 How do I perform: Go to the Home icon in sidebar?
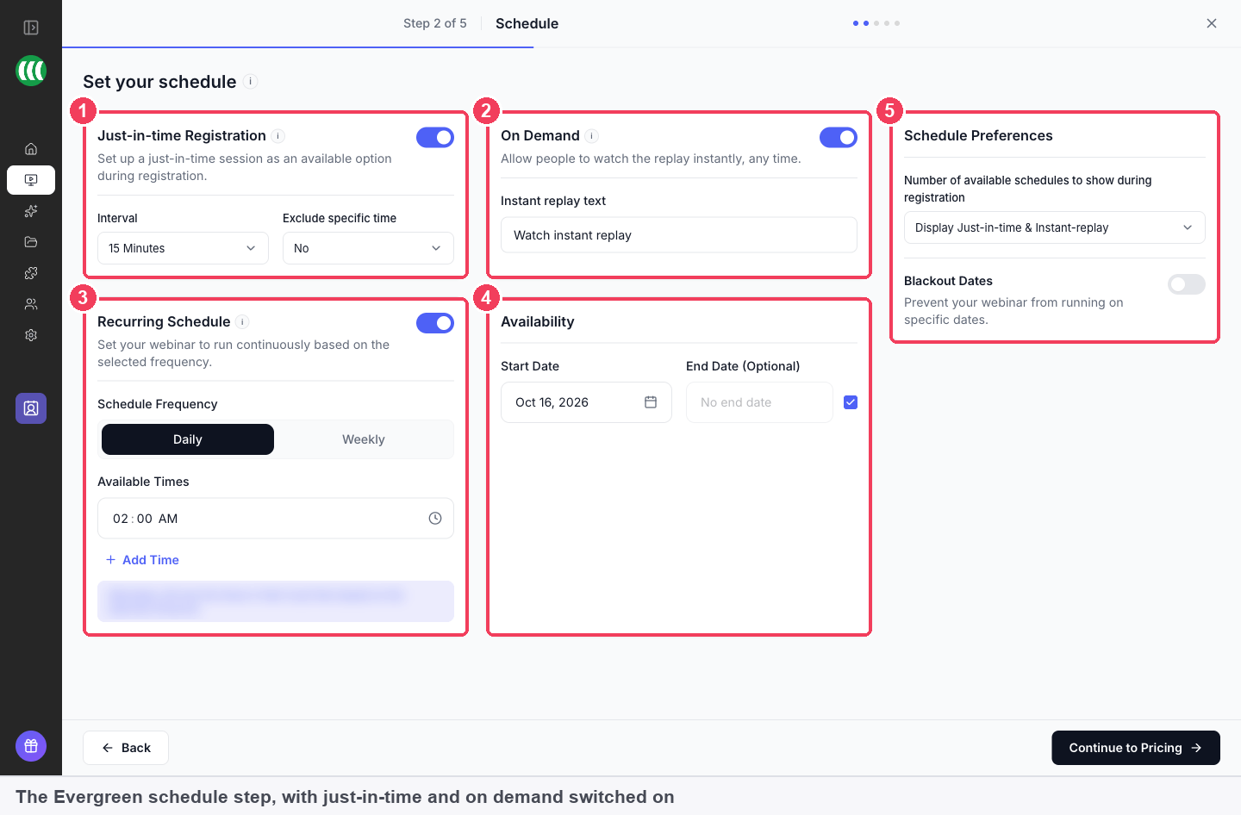pos(31,149)
